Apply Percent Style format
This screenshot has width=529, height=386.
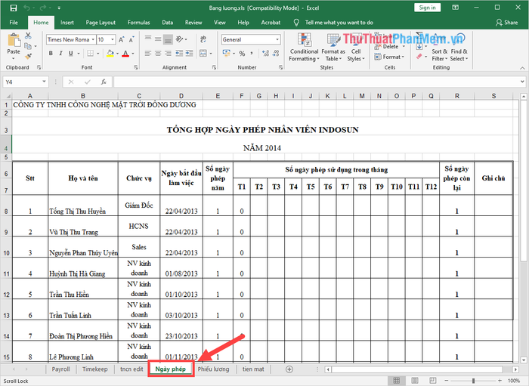(242, 54)
